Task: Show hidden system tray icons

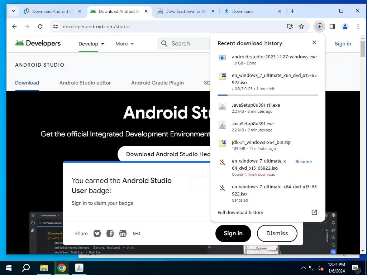Action: click(x=303, y=268)
